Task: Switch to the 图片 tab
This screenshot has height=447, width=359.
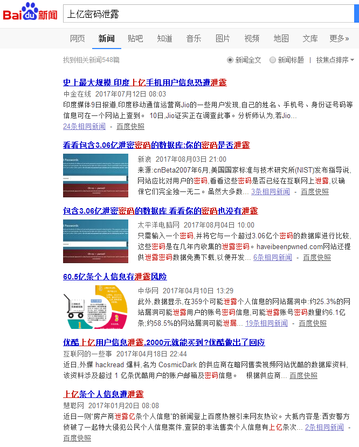Action: [223, 38]
